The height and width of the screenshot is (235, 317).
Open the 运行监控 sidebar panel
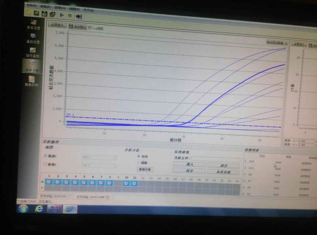pos(32,52)
